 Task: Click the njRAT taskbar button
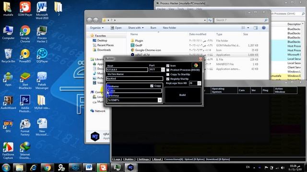click(x=130, y=168)
